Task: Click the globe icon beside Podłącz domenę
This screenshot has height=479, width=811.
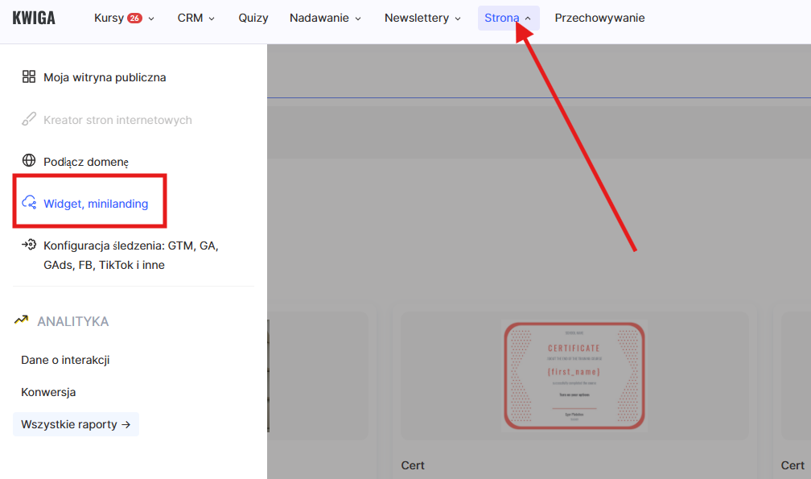Action: coord(29,161)
